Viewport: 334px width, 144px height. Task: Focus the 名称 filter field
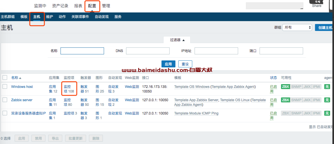pos(82,51)
